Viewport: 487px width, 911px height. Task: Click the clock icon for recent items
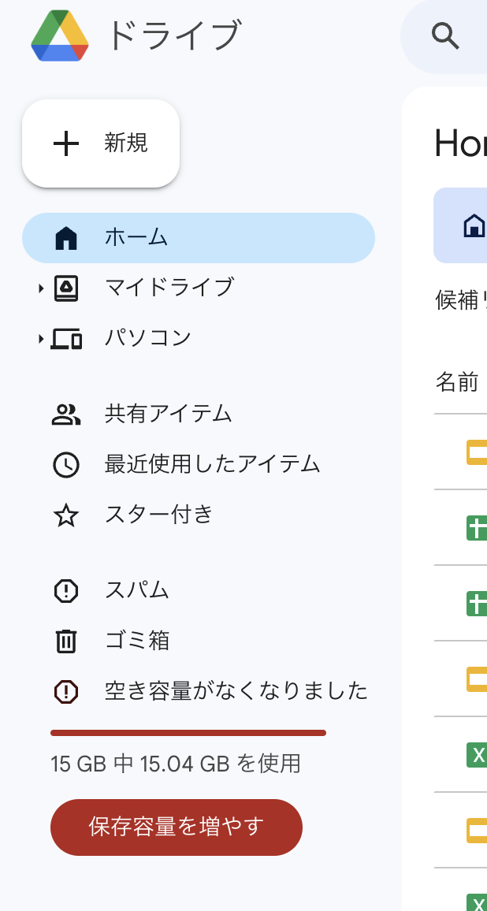tap(66, 465)
